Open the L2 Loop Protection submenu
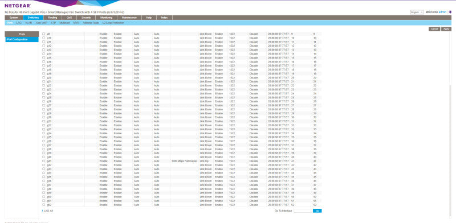The image size is (456, 223). pyautogui.click(x=113, y=23)
